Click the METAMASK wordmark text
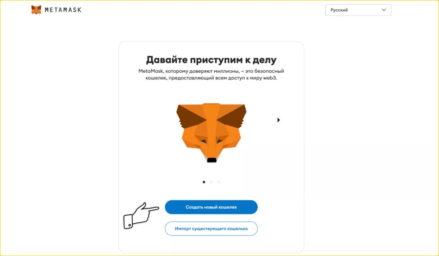This screenshot has width=439, height=256. 63,10
